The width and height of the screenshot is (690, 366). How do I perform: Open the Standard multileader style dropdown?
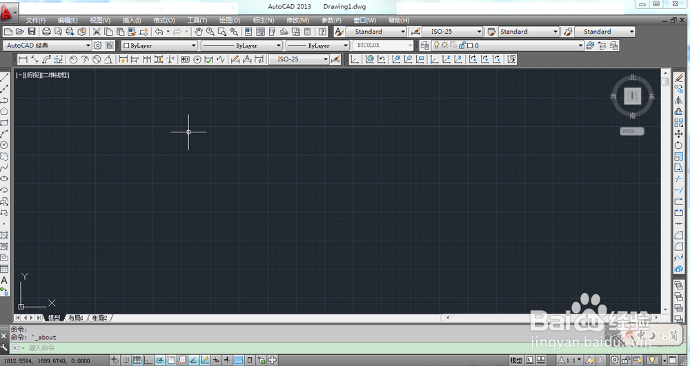coord(604,32)
